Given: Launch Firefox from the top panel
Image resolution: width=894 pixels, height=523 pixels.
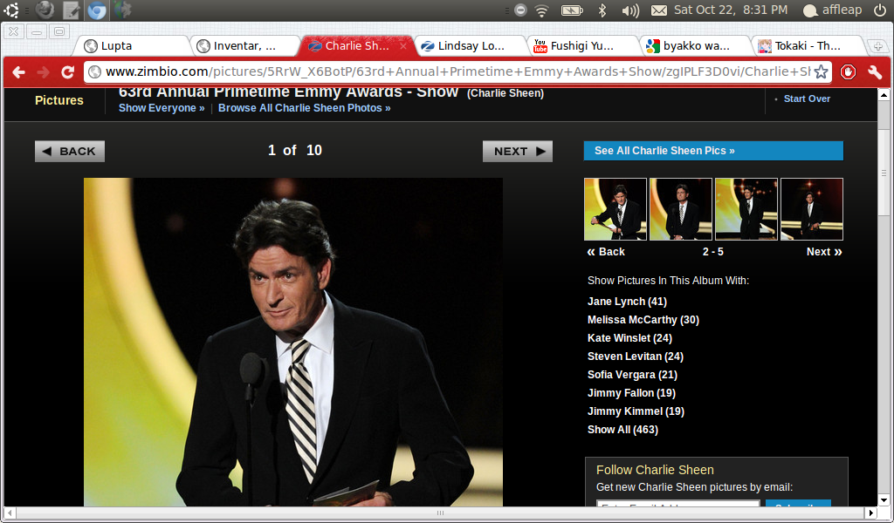Looking at the screenshot, I should (x=45, y=10).
